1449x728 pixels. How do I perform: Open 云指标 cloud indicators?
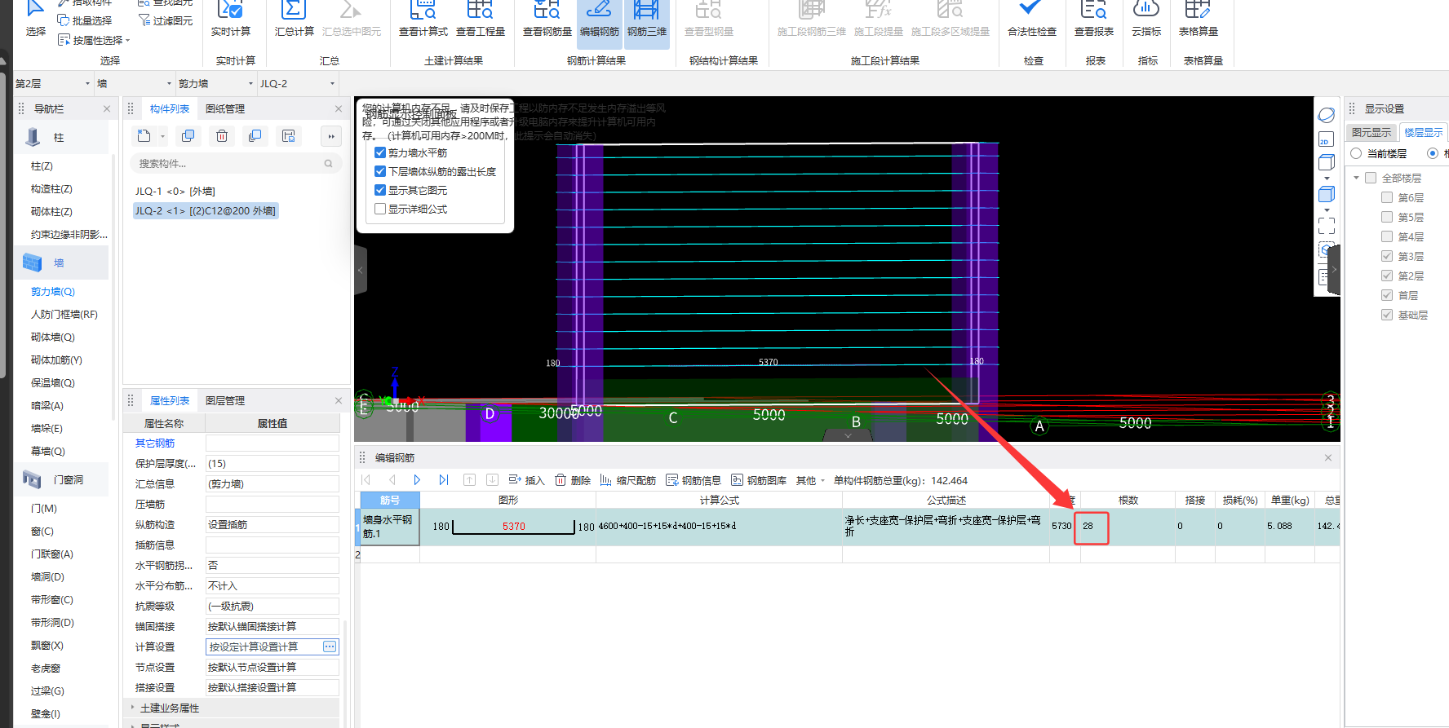(1146, 20)
